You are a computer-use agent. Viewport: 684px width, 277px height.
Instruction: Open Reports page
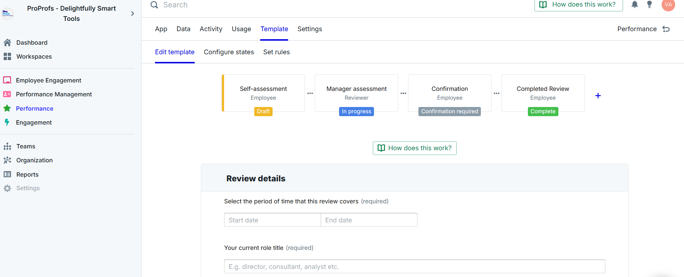pos(28,174)
